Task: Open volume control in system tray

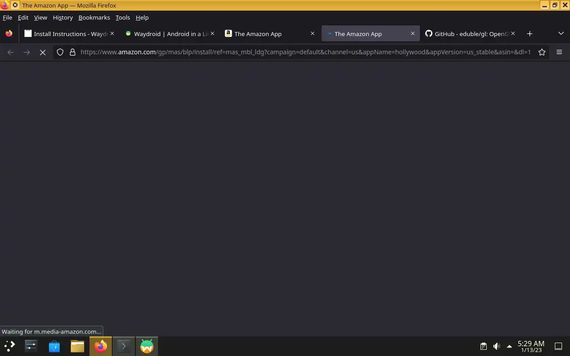Action: coord(497,346)
